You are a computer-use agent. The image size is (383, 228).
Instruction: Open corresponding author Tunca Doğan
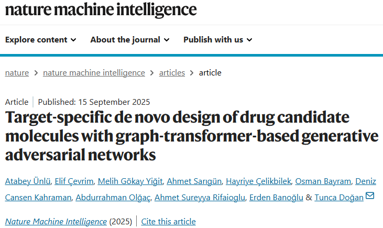pos(339,198)
